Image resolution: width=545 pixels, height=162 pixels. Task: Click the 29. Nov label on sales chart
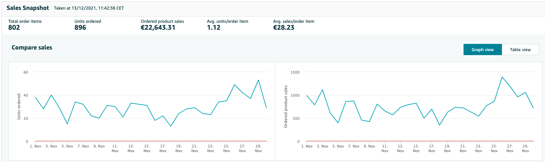(525, 148)
